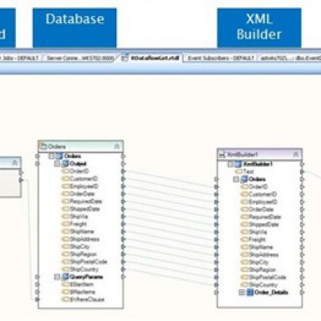Collapse the partially visible left node chevron
Image resolution: width=321 pixels, height=321 pixels.
coord(15,163)
